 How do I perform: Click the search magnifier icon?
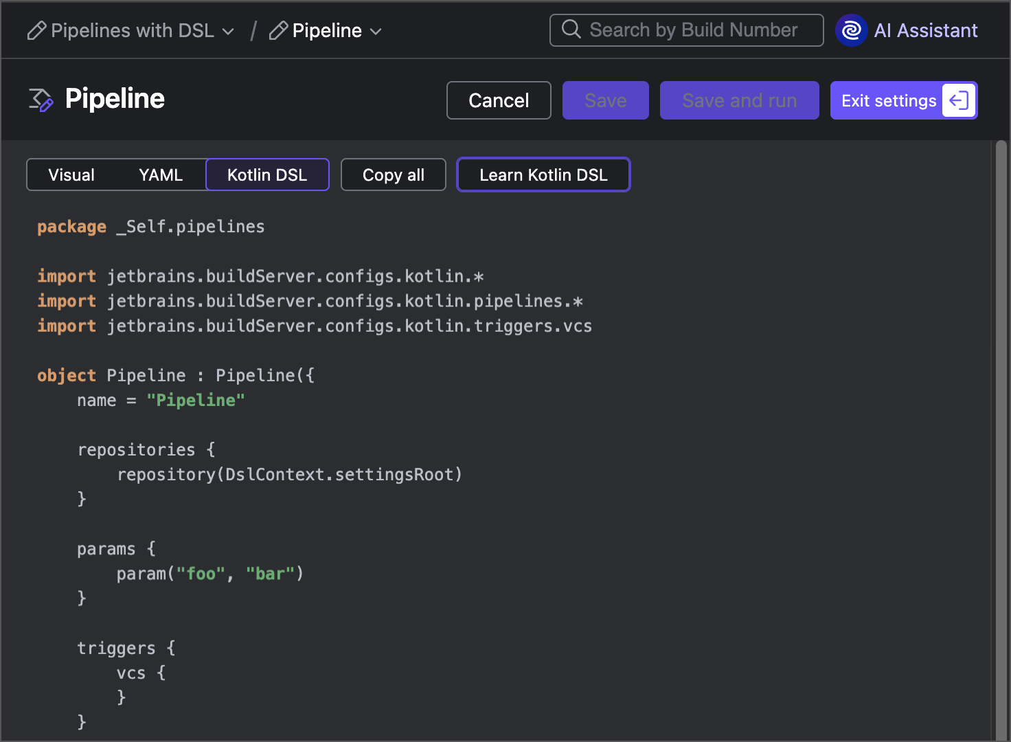click(x=571, y=30)
